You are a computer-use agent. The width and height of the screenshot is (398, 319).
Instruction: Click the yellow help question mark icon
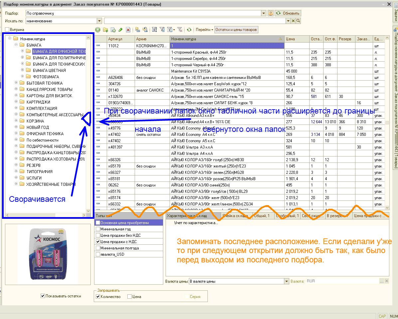click(271, 13)
